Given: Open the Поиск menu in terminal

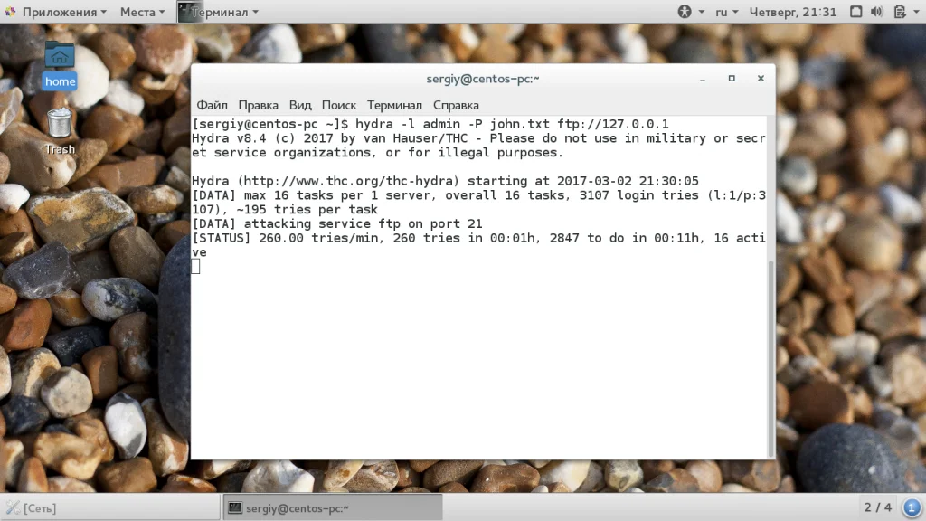Looking at the screenshot, I should pyautogui.click(x=339, y=105).
